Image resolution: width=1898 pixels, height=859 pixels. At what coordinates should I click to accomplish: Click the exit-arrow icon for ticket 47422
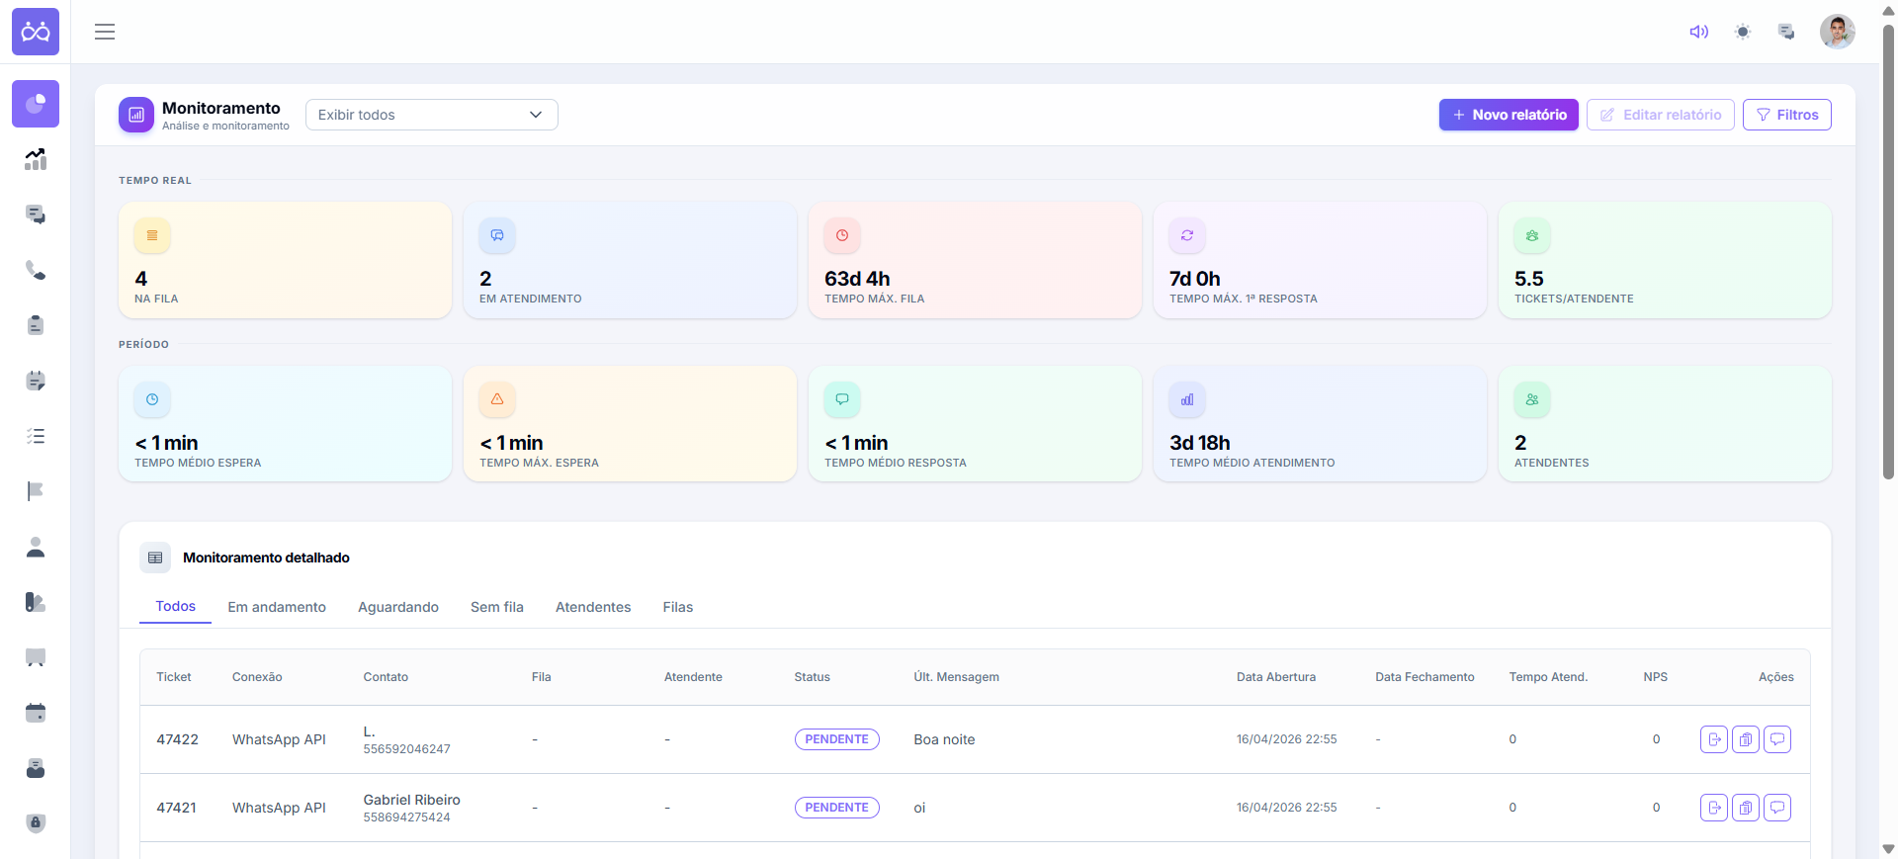click(1713, 739)
